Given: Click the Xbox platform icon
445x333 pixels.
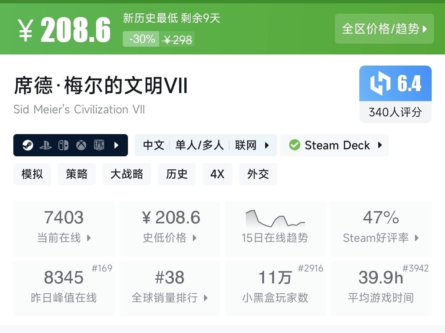Looking at the screenshot, I should click(81, 145).
